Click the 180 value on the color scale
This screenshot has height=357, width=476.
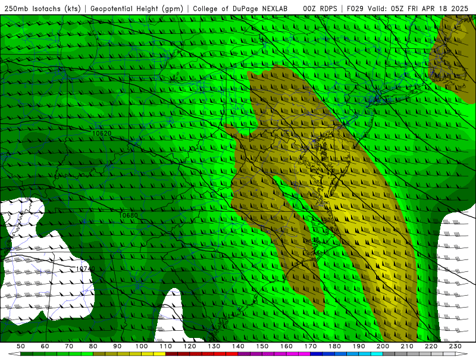(334, 346)
